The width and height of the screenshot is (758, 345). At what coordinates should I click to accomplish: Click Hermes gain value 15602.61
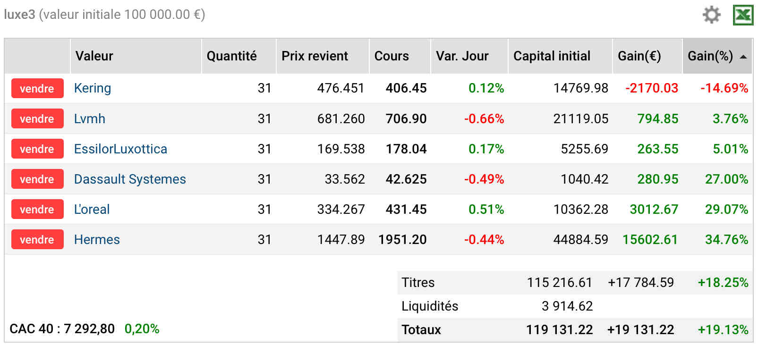(650, 239)
